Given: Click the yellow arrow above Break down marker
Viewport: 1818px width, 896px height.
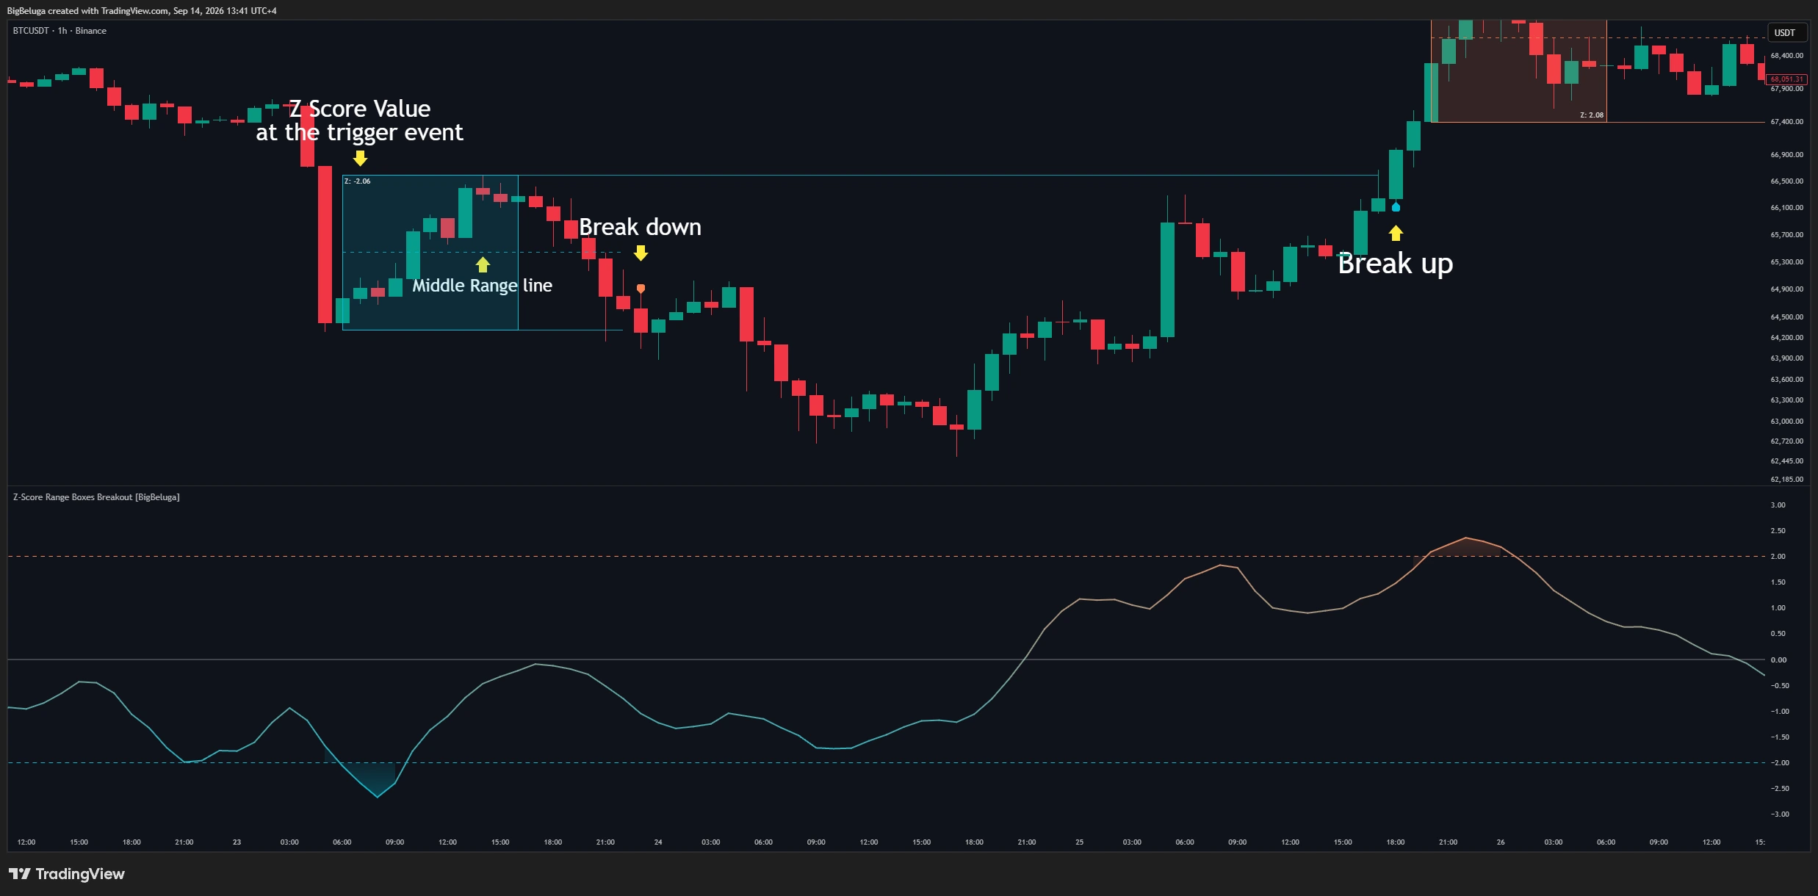Looking at the screenshot, I should (x=641, y=253).
